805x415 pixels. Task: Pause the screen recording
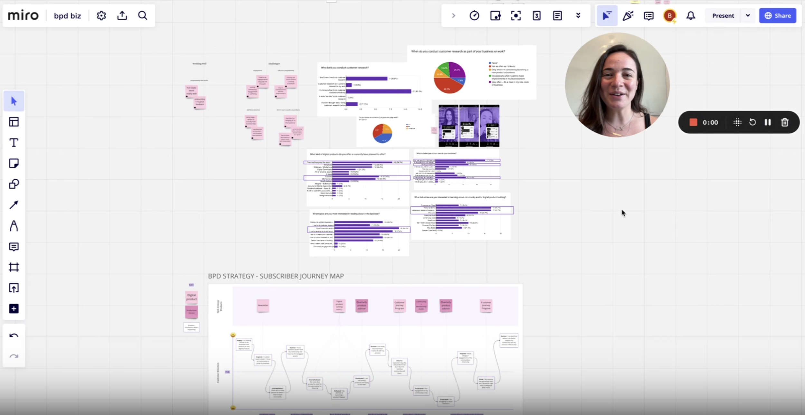pos(768,122)
